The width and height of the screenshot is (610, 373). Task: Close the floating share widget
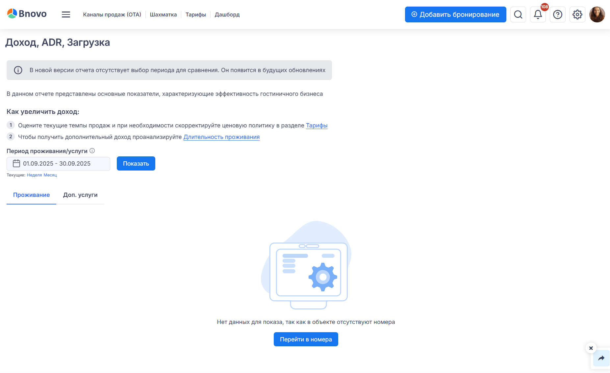[x=591, y=348]
